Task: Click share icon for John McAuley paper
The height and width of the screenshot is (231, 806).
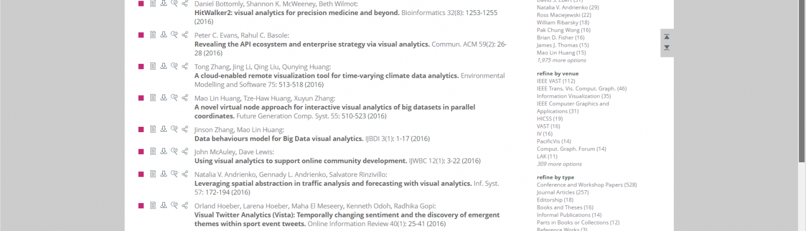Action: pos(185,151)
